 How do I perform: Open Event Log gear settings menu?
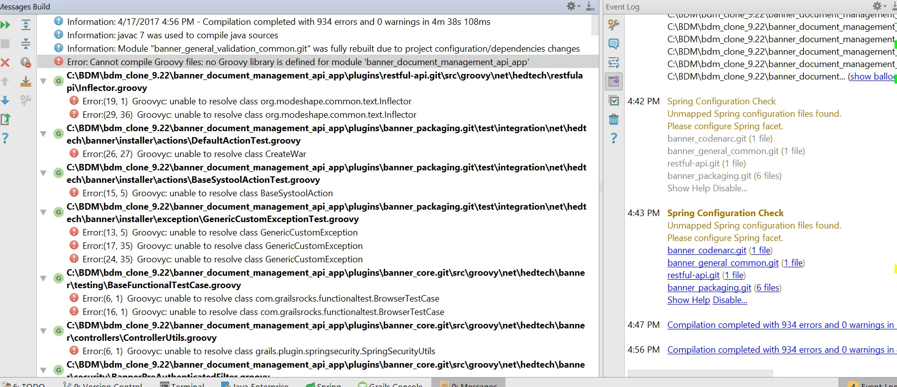click(879, 6)
